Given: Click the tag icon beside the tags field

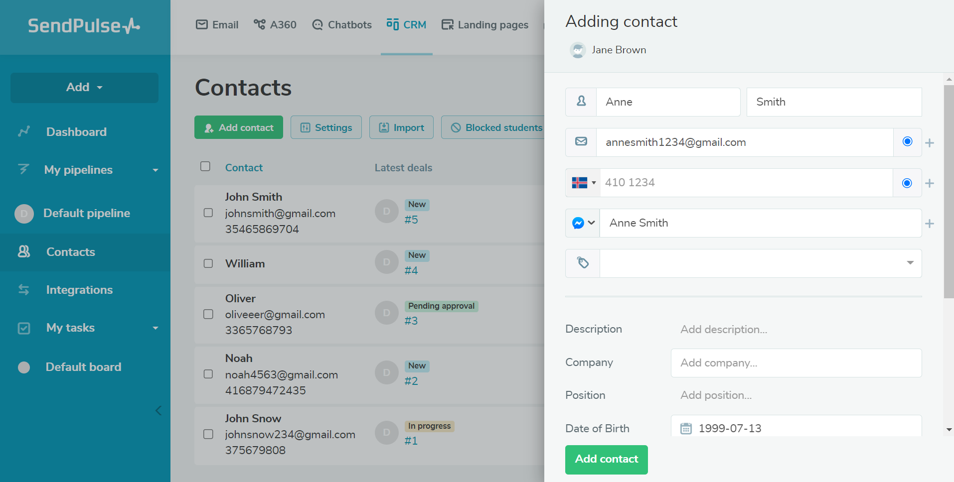Looking at the screenshot, I should (x=582, y=263).
